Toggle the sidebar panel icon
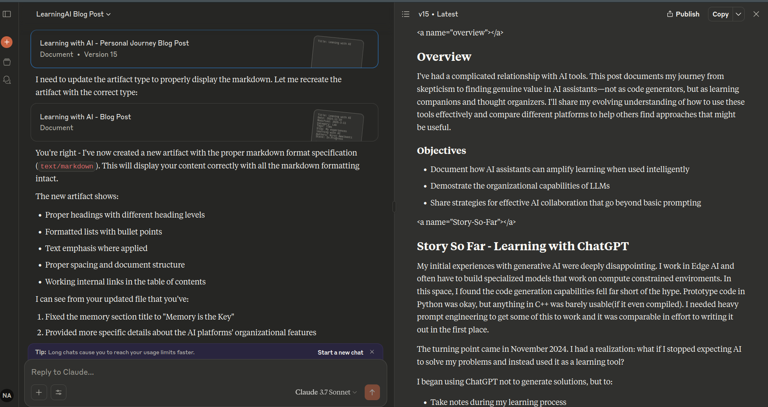 click(x=7, y=14)
